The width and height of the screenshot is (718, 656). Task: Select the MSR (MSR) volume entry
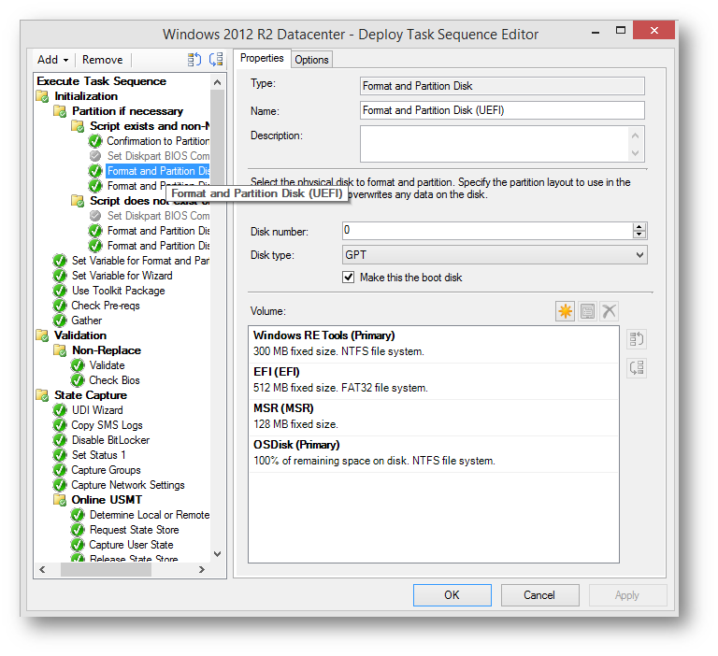[x=433, y=417]
